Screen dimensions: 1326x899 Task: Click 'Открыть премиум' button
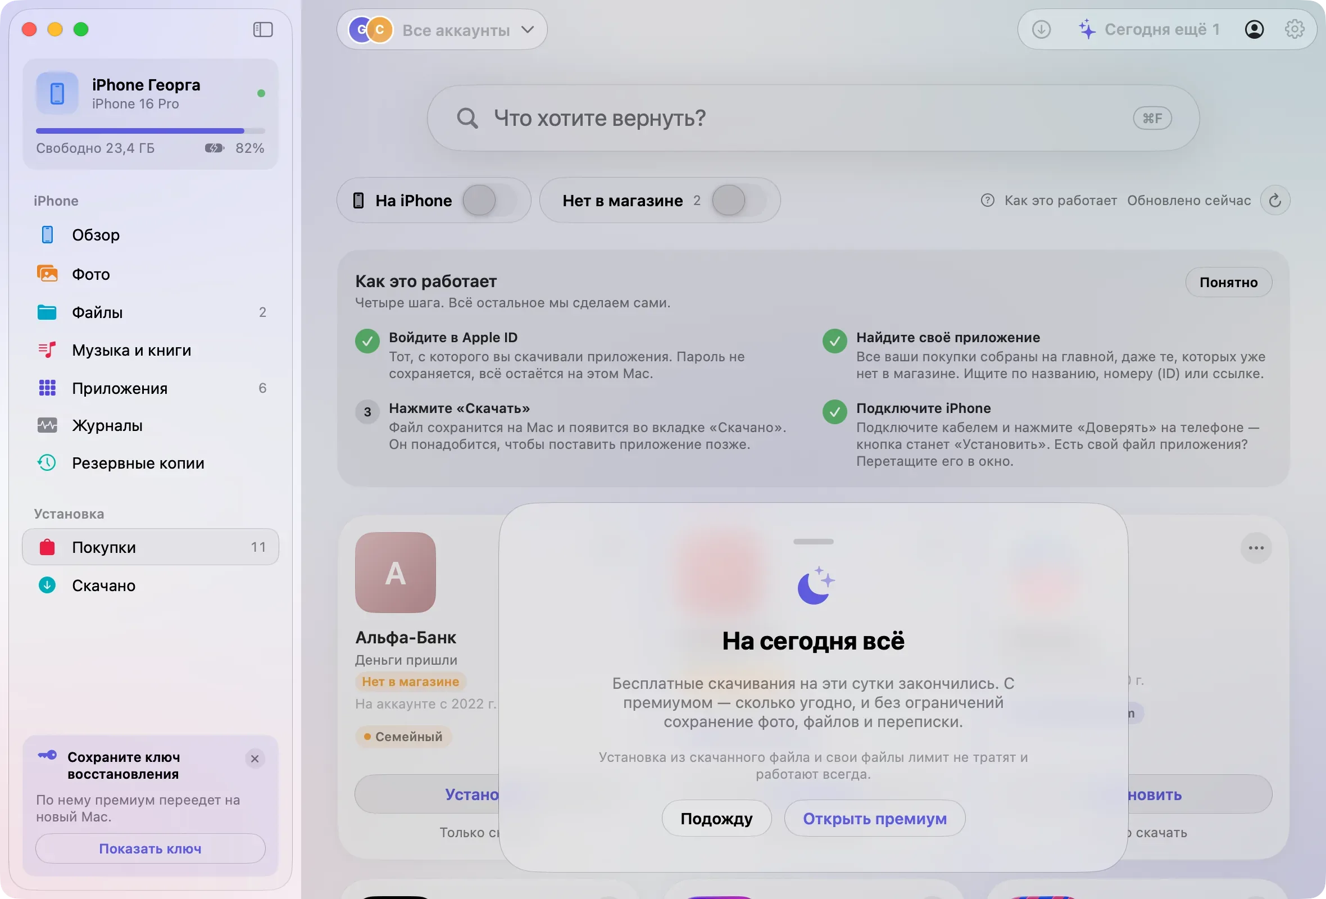click(x=875, y=819)
